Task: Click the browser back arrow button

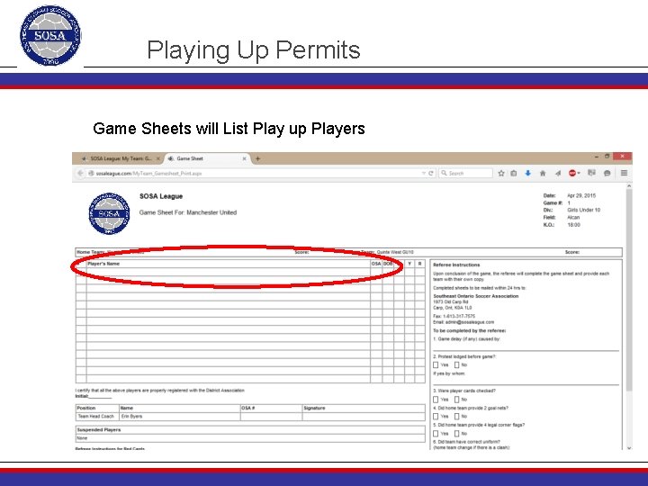Action: tap(81, 173)
